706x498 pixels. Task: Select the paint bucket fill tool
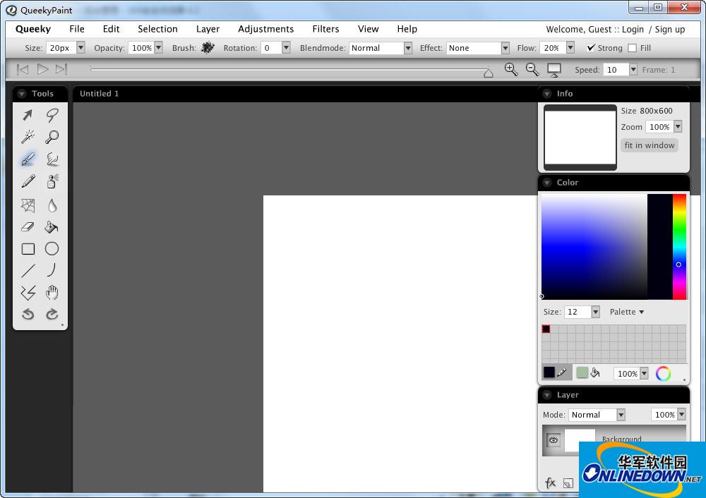click(52, 226)
